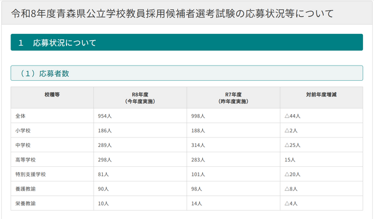Click the heading 1 応募状況について
The image size is (374, 219).
[187, 42]
